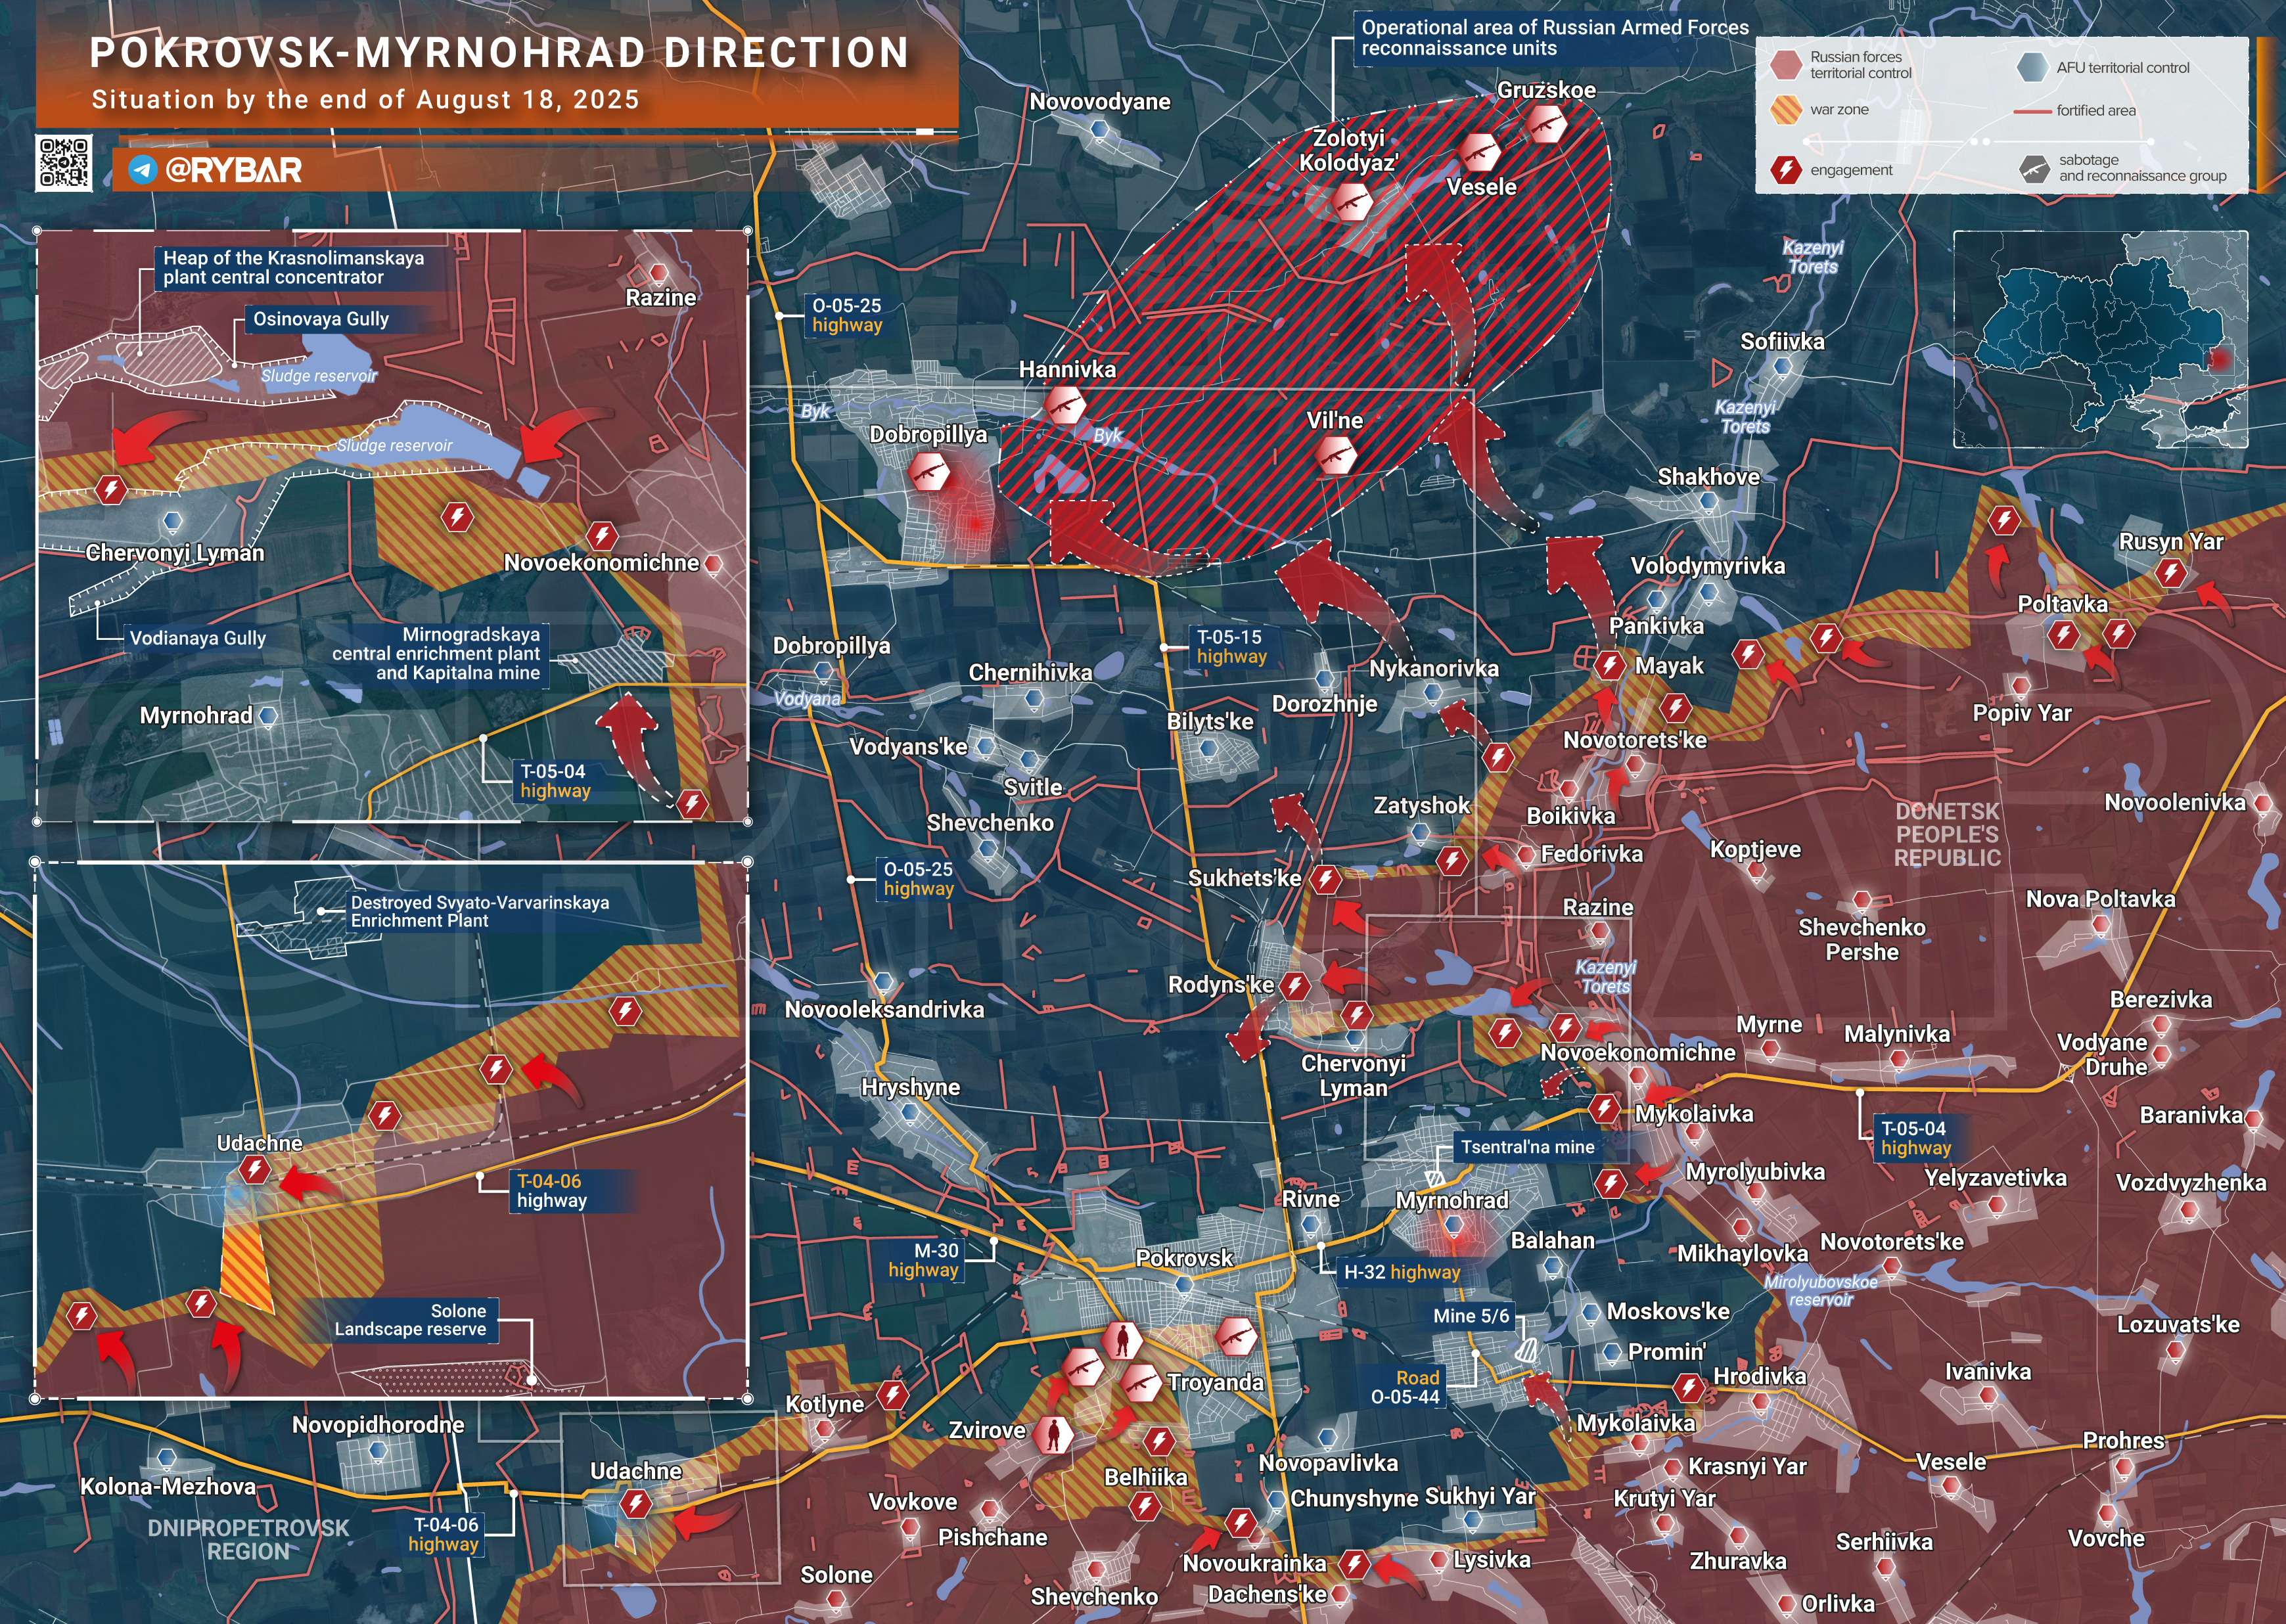Click the POKROVSK-MYRNOHRAD DIRECTION title
Screen dimensions: 2286x1624
pos(499,53)
